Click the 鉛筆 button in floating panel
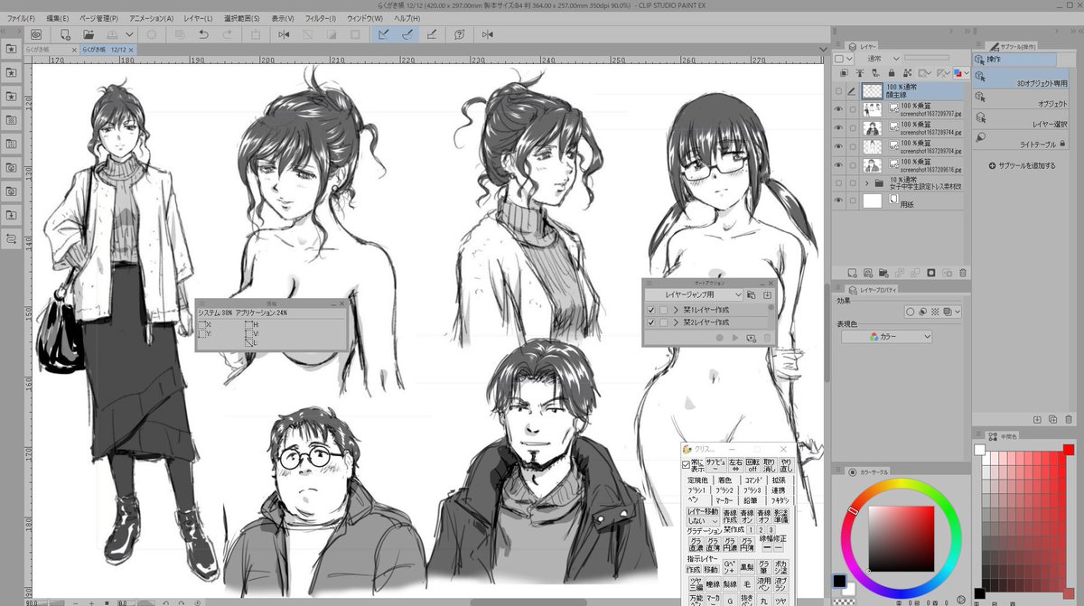The width and height of the screenshot is (1084, 606). 750,499
